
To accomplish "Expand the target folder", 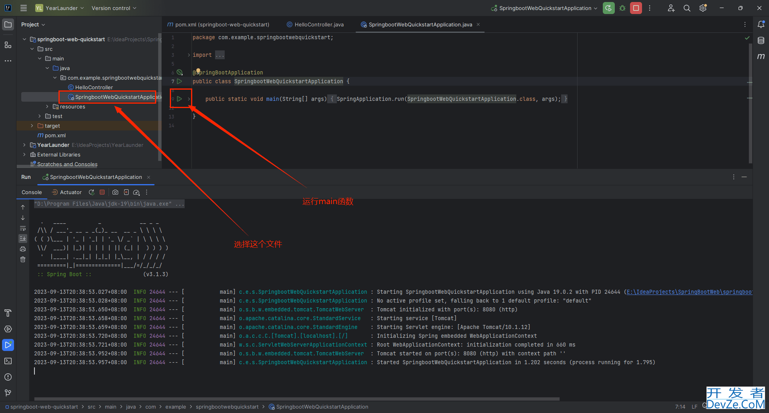I will pyautogui.click(x=32, y=126).
